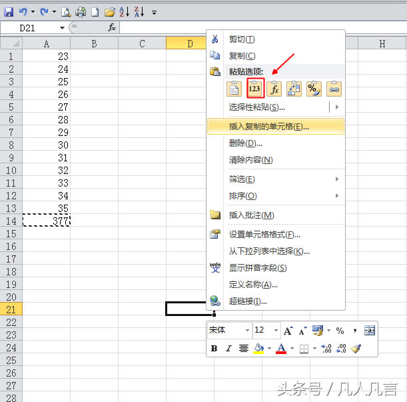Select 超链接(I)... menu entry
The width and height of the screenshot is (407, 402).
(x=276, y=301)
